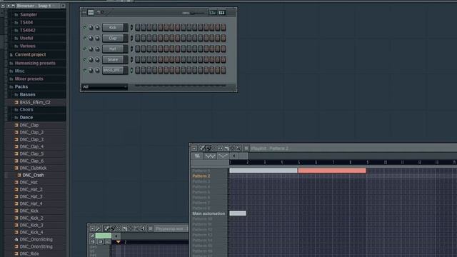
Task: Select the DNC_ClubKick sample
Action: pyautogui.click(x=33, y=168)
